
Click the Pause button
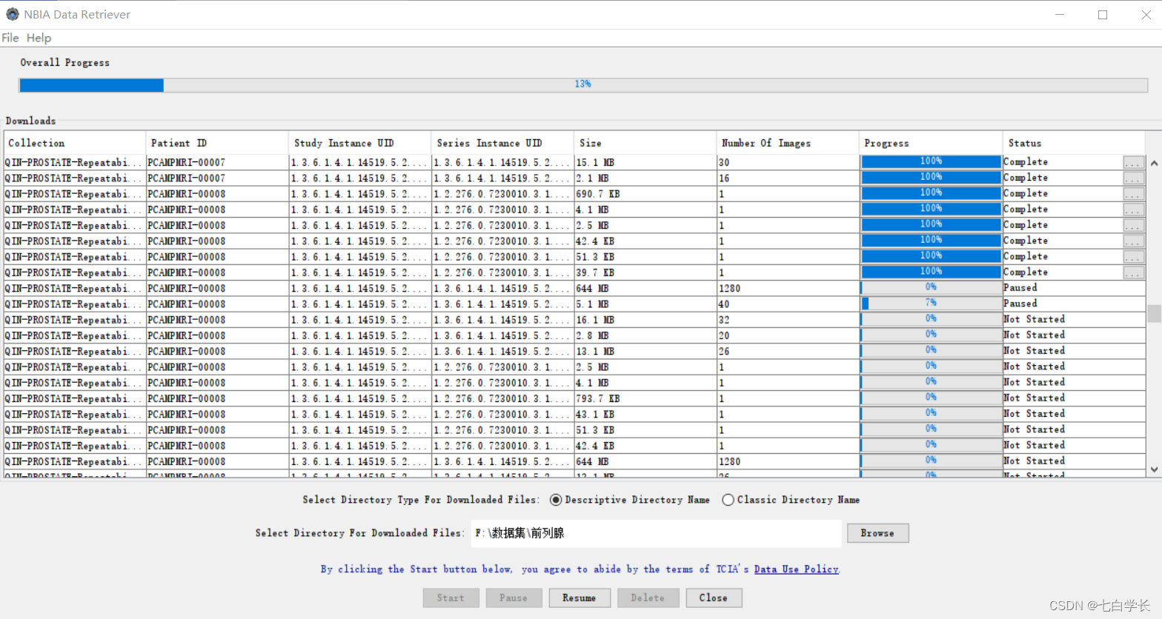tap(514, 598)
